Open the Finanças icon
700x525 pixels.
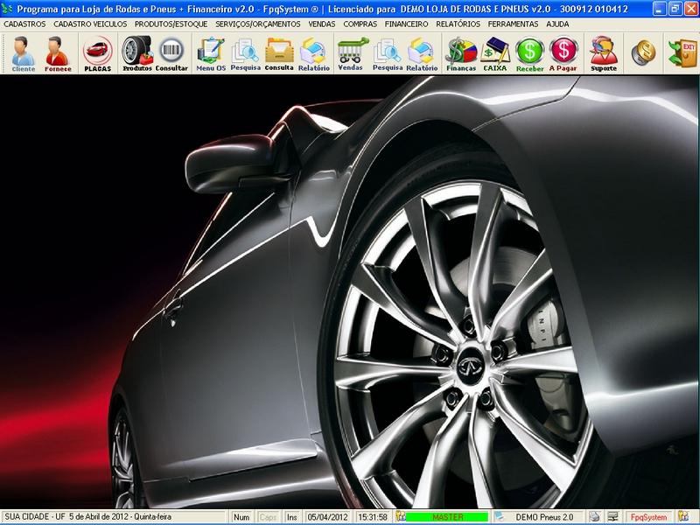coord(460,53)
